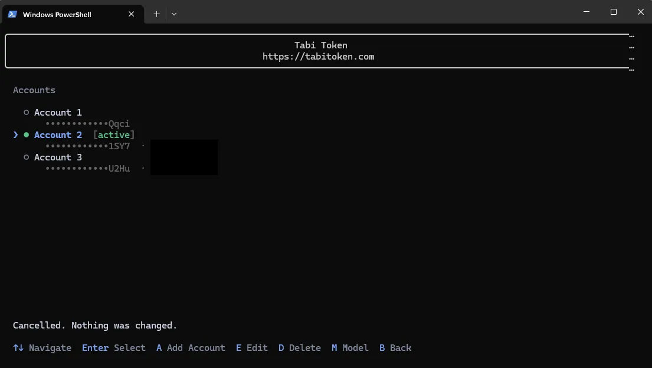Image resolution: width=652 pixels, height=368 pixels.
Task: Maximize the terminal window
Action: coord(613,12)
